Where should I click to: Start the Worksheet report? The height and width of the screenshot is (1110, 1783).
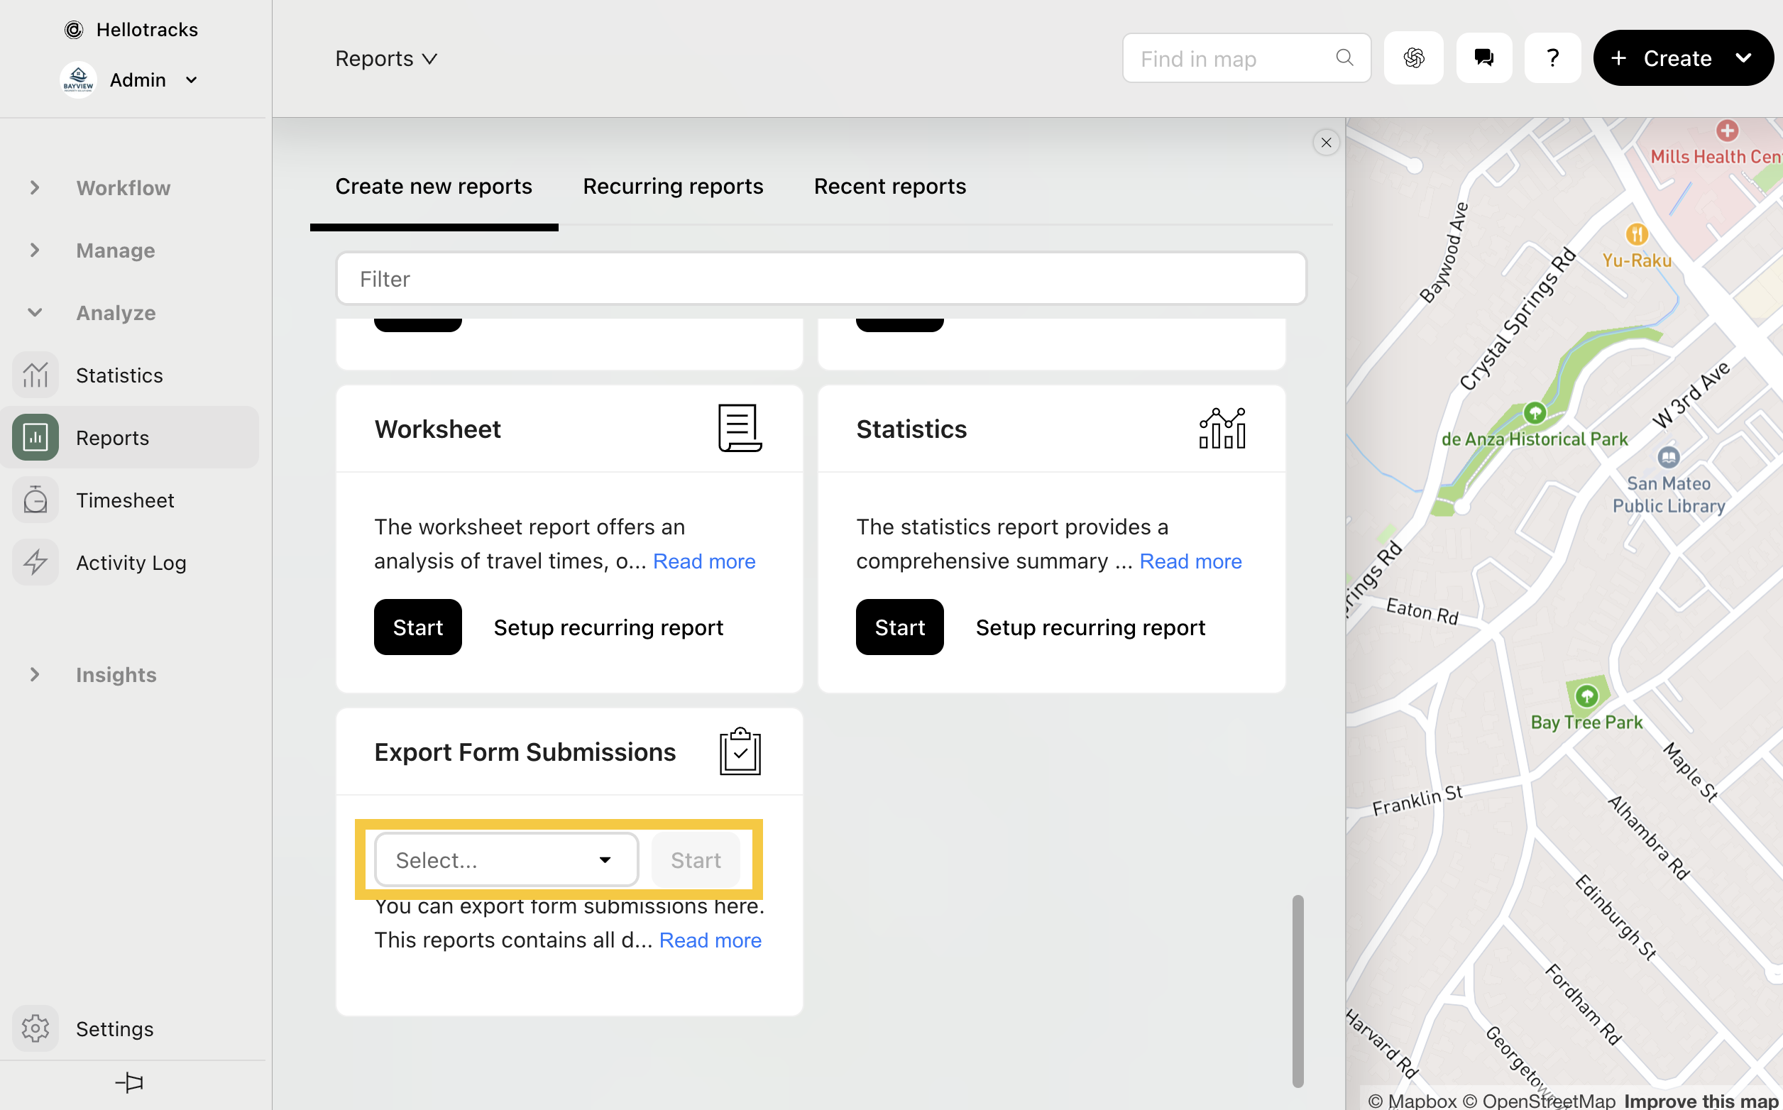coord(417,627)
